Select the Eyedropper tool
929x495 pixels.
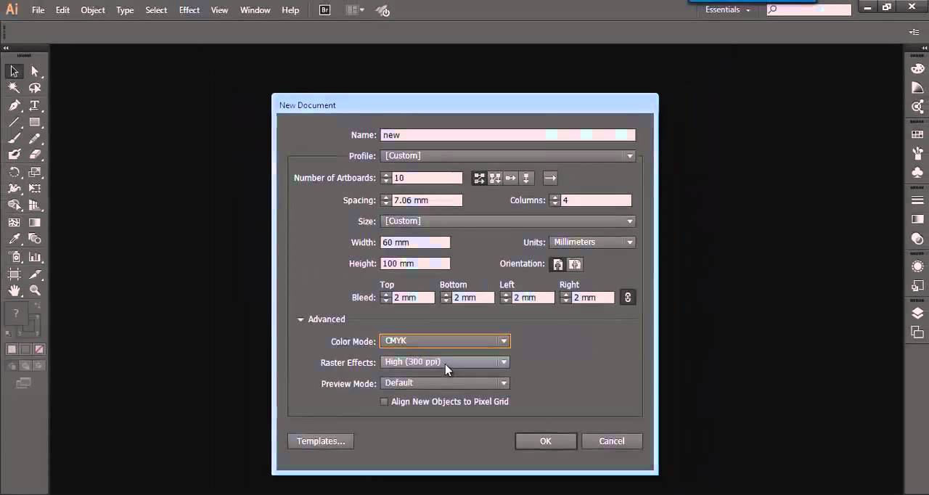pyautogui.click(x=14, y=239)
